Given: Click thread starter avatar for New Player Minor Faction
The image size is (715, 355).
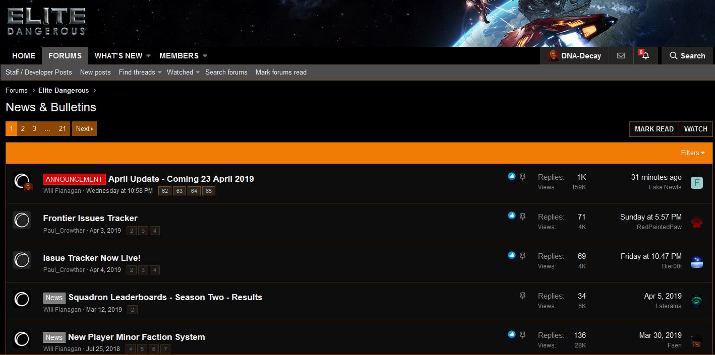Looking at the screenshot, I should click(x=22, y=339).
